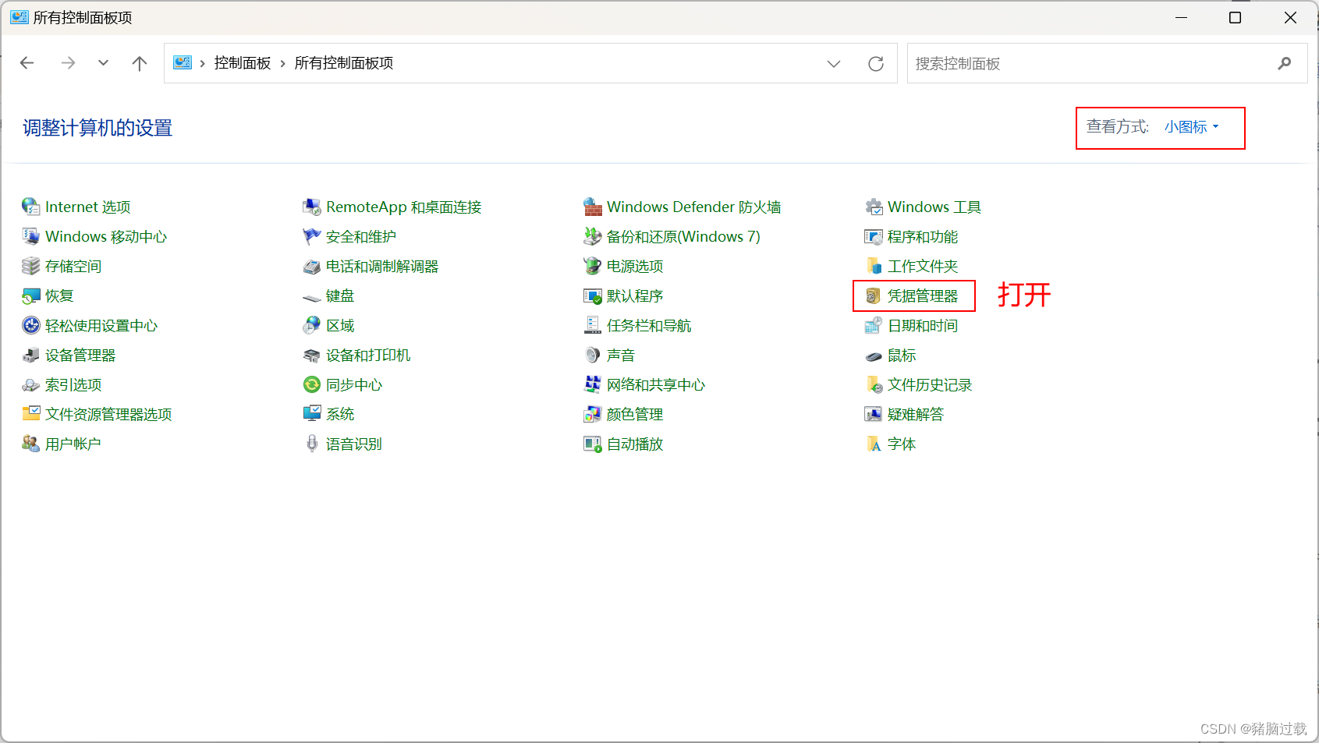Expand the chevron after 控制面板 breadcrumb
This screenshot has height=743, width=1319.
tap(282, 63)
